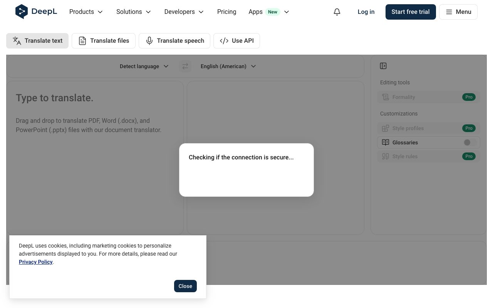Switch to Translate files tab
493x308 pixels.
104,41
